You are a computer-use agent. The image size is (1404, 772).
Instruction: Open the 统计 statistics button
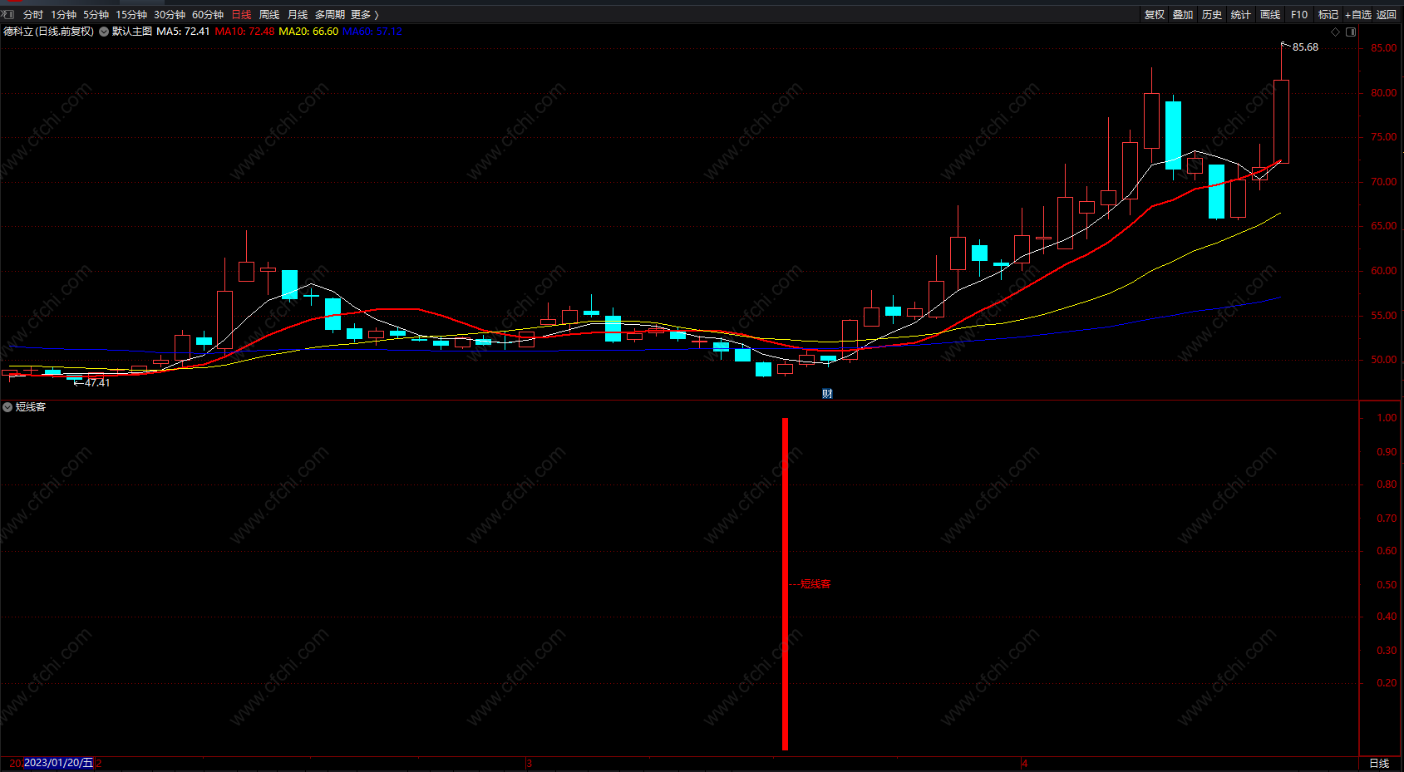tap(1241, 15)
